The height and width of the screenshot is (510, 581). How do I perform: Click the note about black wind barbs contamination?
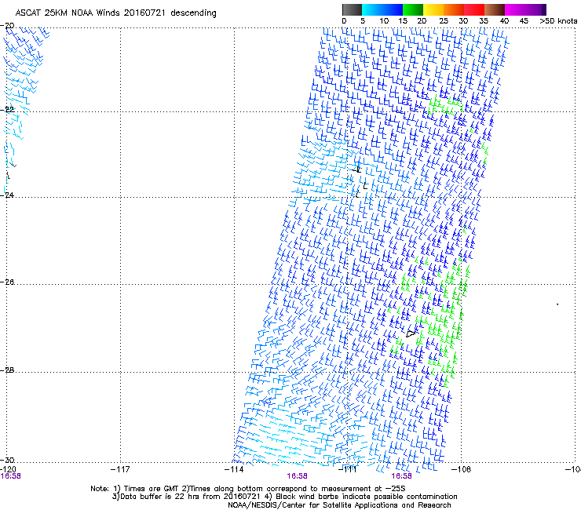coord(362,497)
